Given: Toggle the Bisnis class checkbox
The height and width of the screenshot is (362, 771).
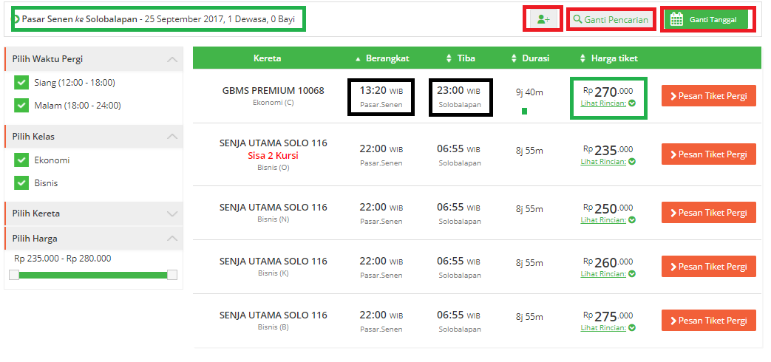Looking at the screenshot, I should pyautogui.click(x=21, y=183).
